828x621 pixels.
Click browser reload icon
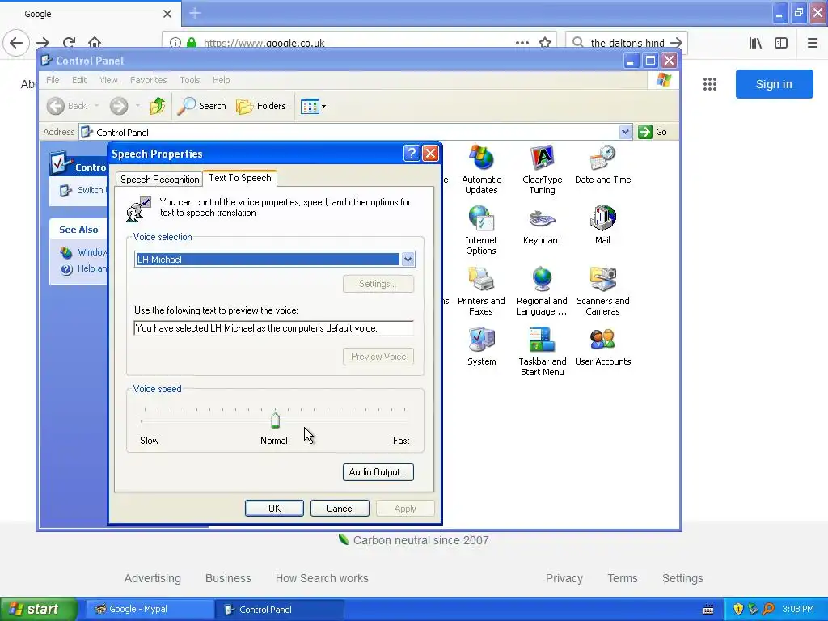[70, 42]
